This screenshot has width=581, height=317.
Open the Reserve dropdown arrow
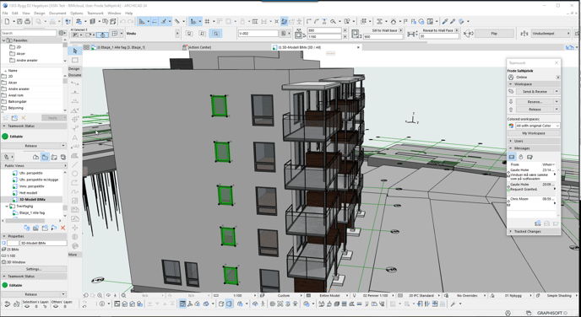pyautogui.click(x=557, y=101)
